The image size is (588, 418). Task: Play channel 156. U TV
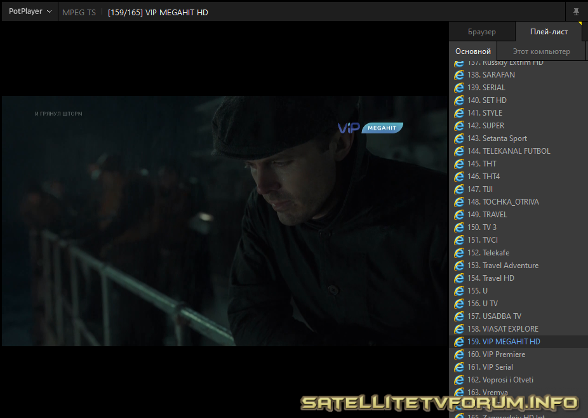tap(518, 304)
